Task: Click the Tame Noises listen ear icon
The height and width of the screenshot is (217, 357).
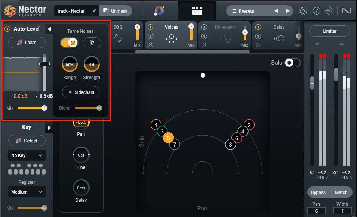Action: (x=92, y=43)
